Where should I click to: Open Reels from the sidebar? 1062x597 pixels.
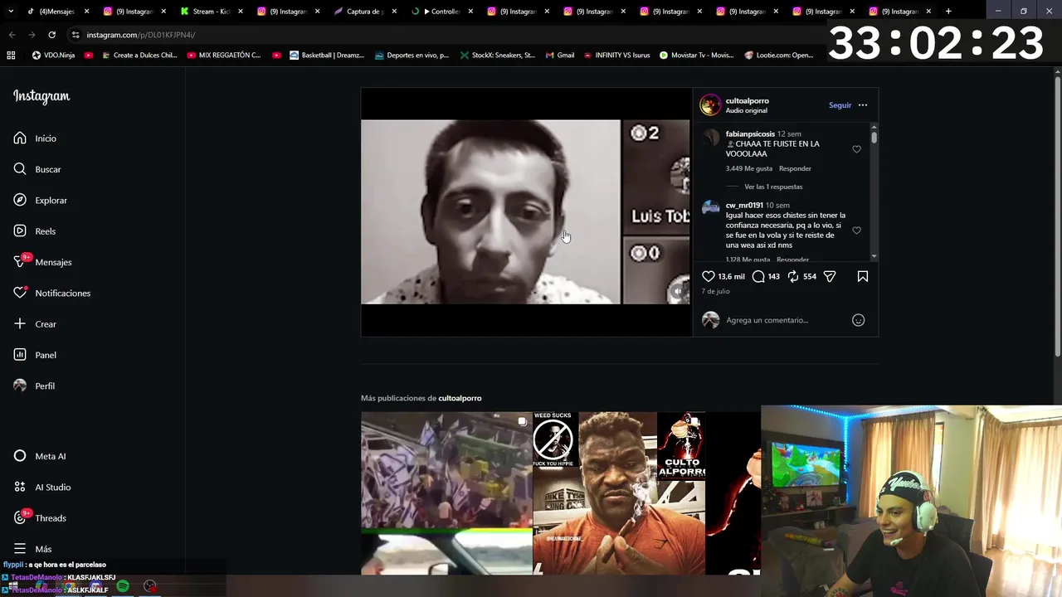click(35, 231)
